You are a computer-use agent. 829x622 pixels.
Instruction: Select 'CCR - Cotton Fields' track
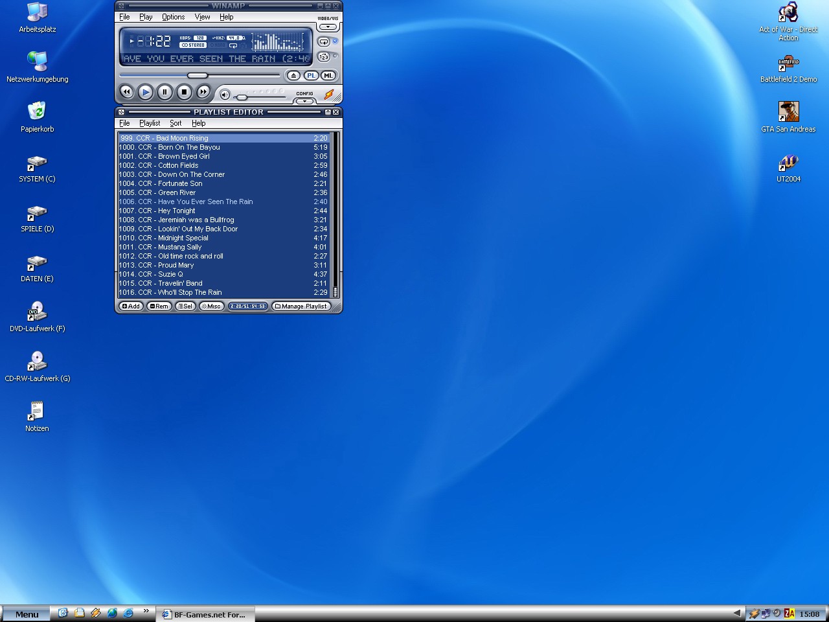click(224, 165)
